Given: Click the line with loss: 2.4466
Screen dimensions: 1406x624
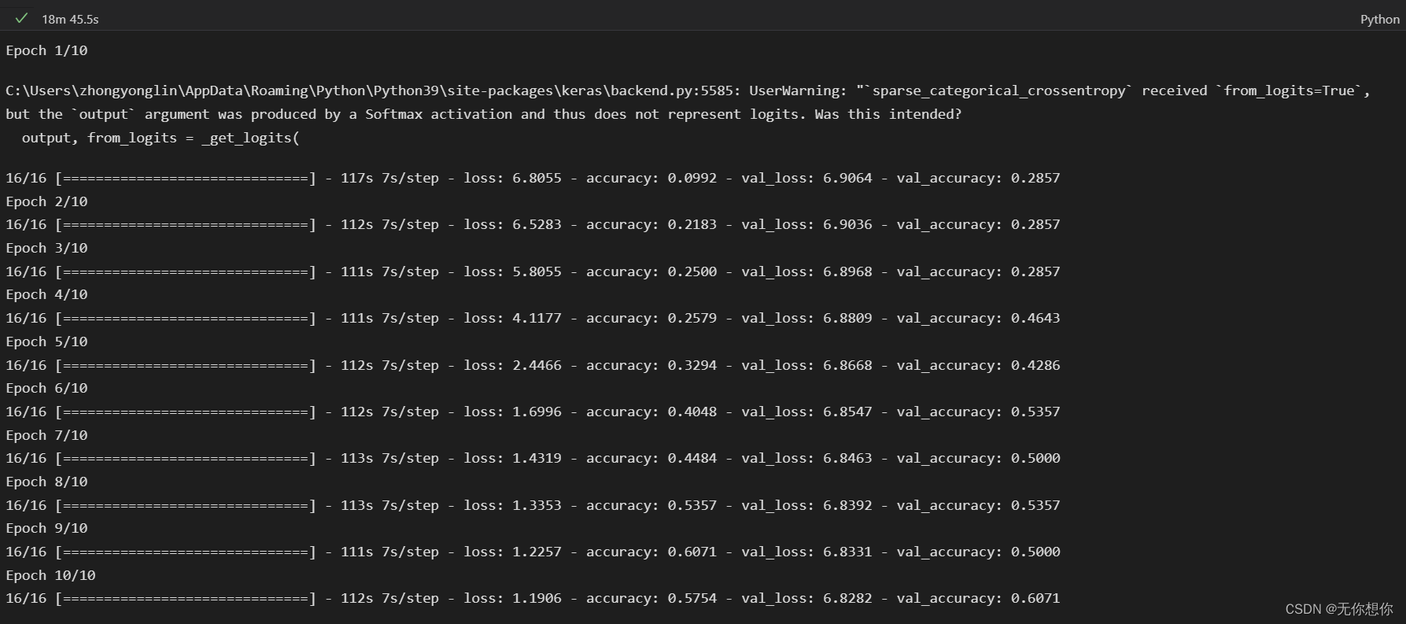Looking at the screenshot, I should (x=533, y=365).
